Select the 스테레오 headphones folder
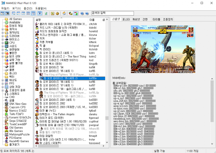This screenshot has width=216, height=153. 14,94
